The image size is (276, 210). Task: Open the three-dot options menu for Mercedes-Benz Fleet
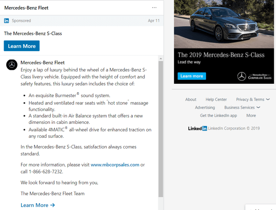(x=154, y=7)
